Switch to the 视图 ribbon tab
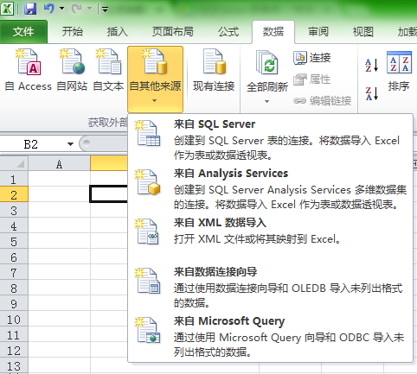Image resolution: width=417 pixels, height=374 pixels. click(363, 32)
